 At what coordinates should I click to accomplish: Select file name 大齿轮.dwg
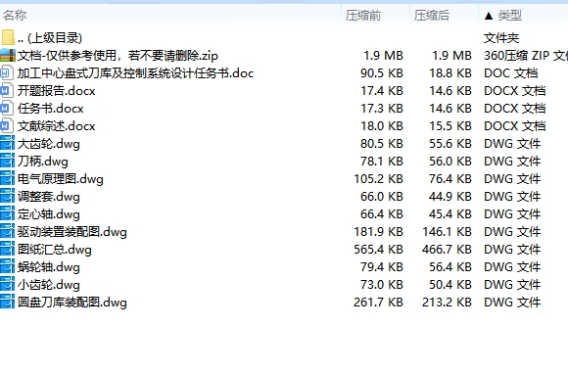click(x=49, y=144)
